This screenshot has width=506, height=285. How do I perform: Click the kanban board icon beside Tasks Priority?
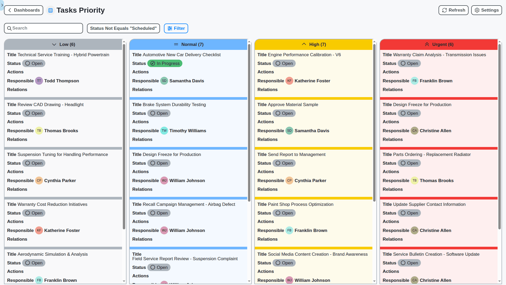click(x=50, y=10)
